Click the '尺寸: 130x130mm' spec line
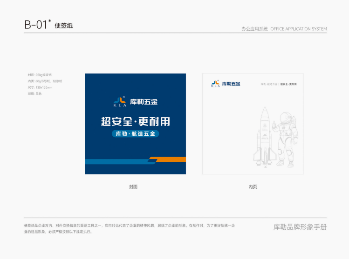 click(x=40, y=87)
